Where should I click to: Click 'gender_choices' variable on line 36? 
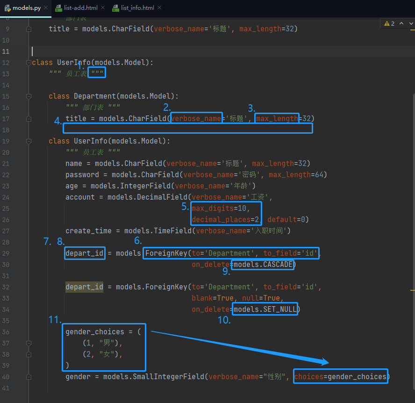pyautogui.click(x=95, y=332)
